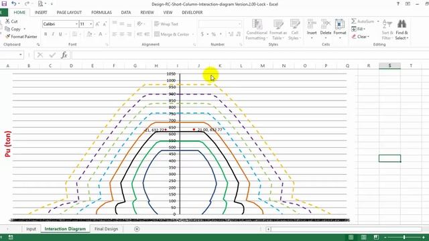The width and height of the screenshot is (429, 241).
Task: Open Conditional Formatting
Action: point(256,29)
